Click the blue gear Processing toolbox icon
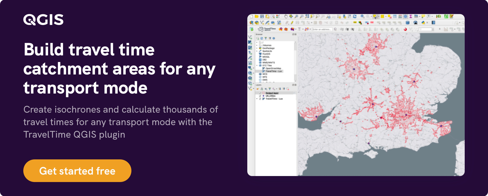The image size is (488, 196). pos(405,16)
